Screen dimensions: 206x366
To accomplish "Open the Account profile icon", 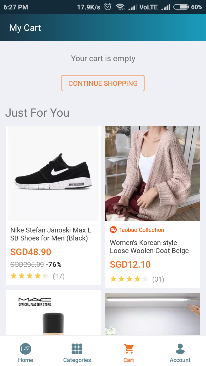I will tap(180, 349).
